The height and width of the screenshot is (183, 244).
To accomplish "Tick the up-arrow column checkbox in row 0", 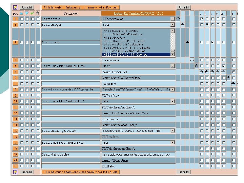I will click(22, 19).
